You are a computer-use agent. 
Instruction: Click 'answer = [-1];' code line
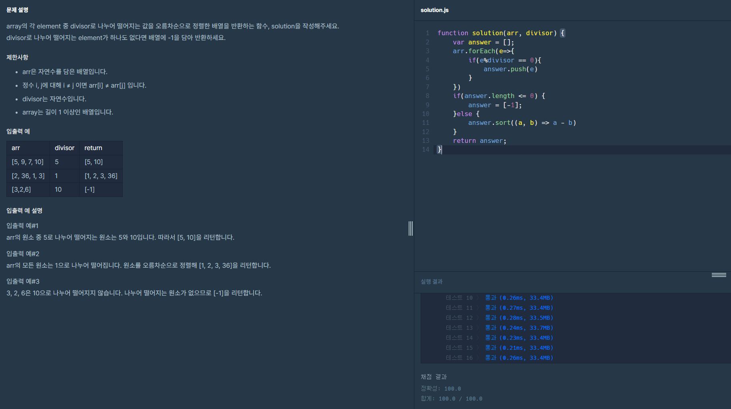point(495,105)
